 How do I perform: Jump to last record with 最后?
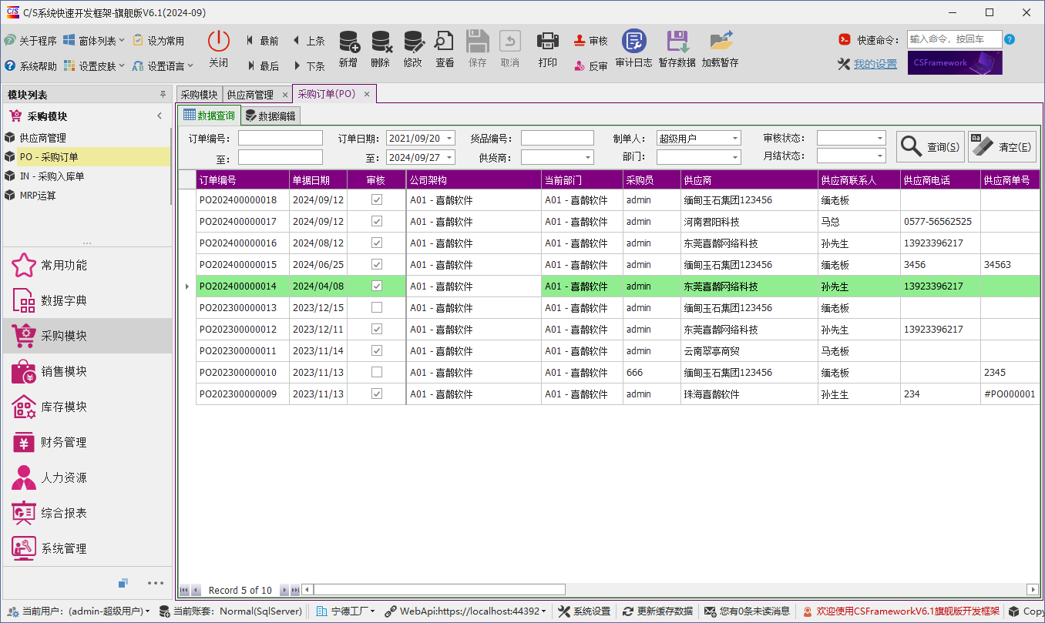[262, 66]
